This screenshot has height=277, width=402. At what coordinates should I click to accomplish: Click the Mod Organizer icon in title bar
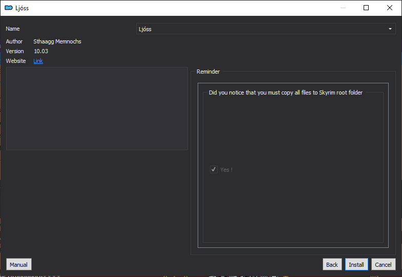coord(9,8)
